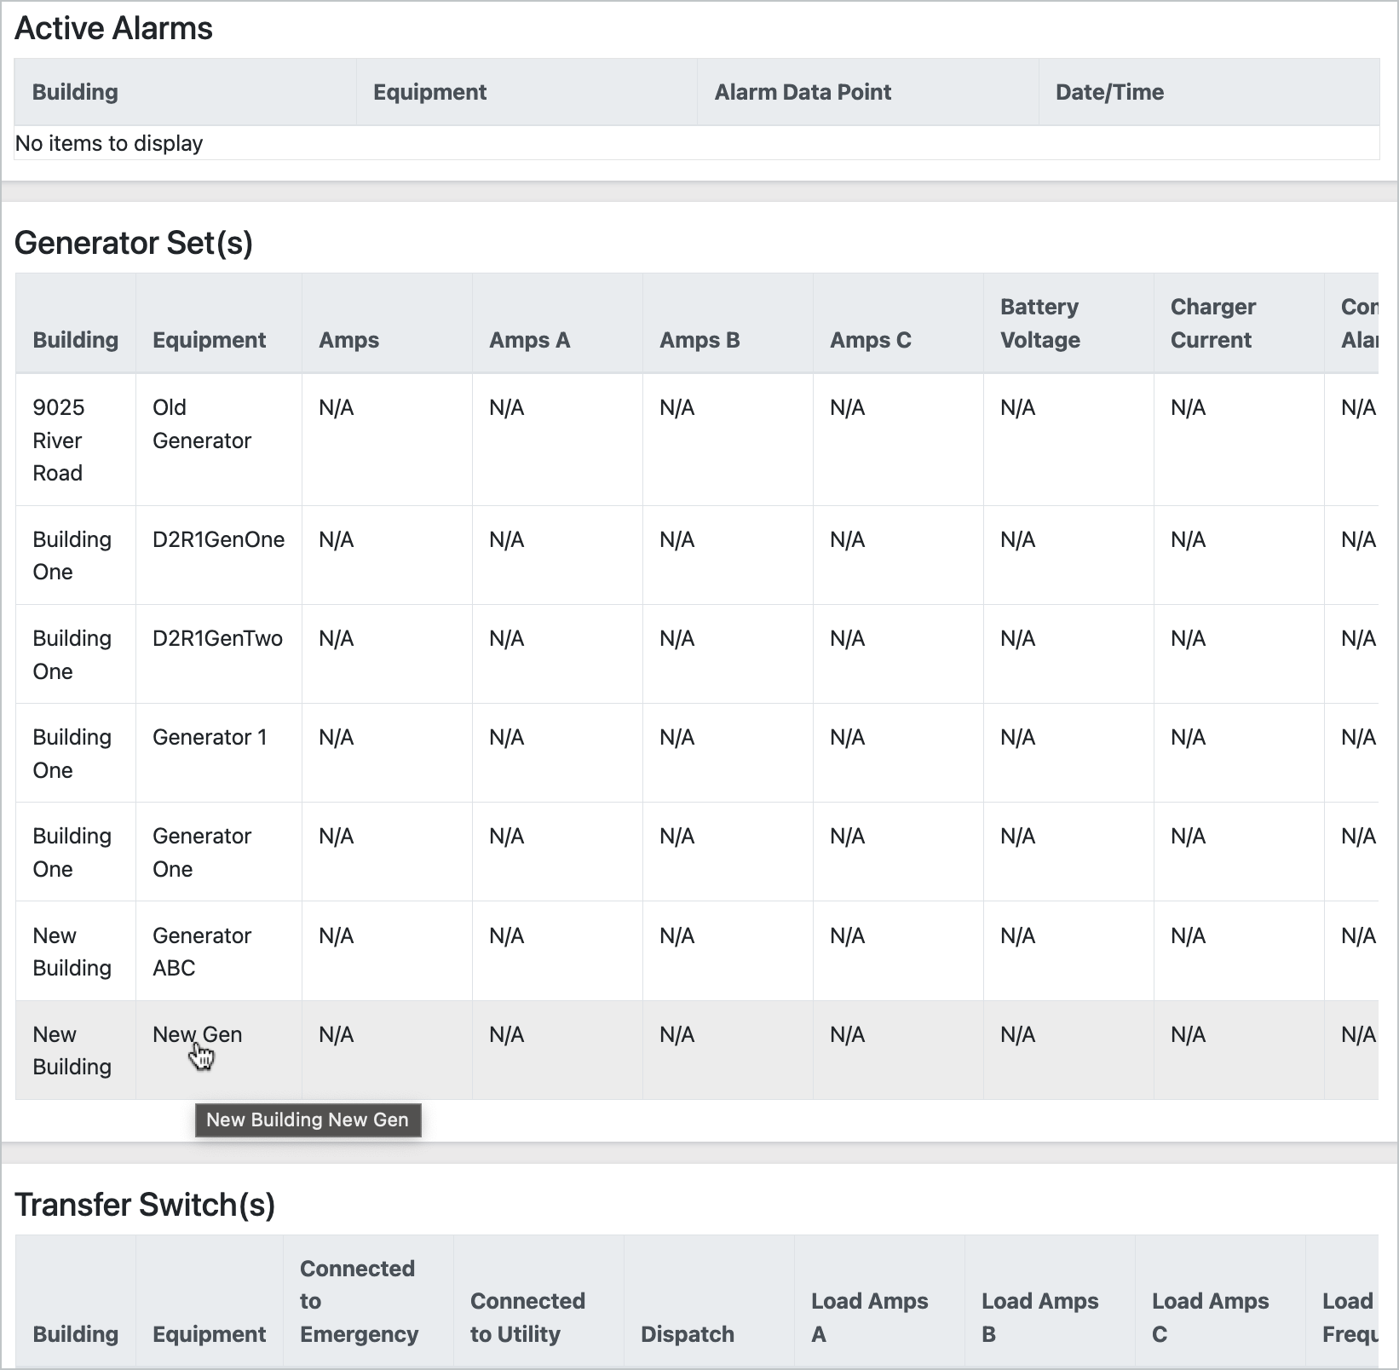Image resolution: width=1399 pixels, height=1370 pixels.
Task: Click the Generator ABC equipment entry
Action: (x=202, y=951)
